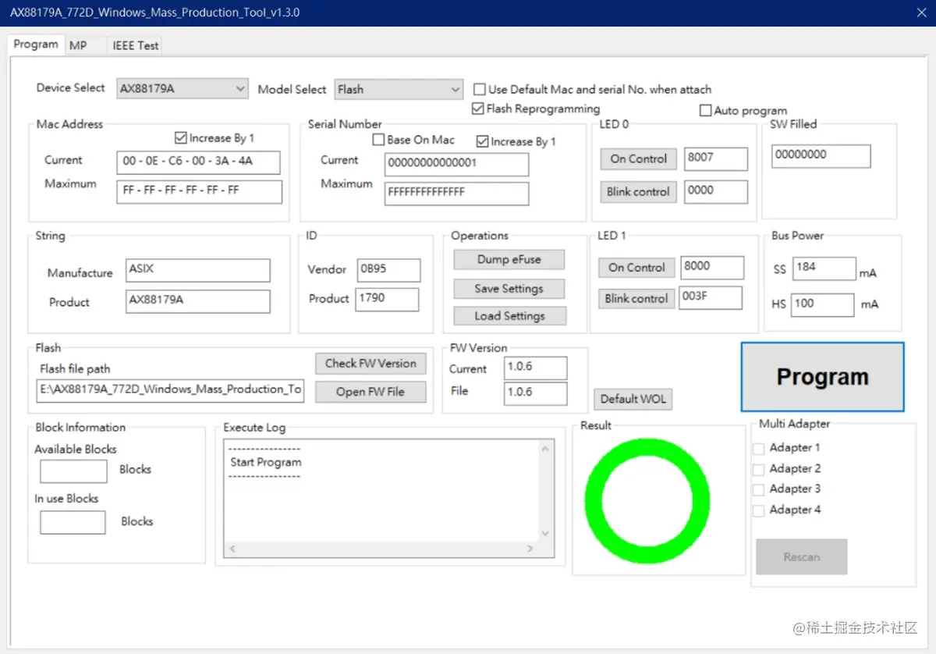Enable Use Default Mac and serial No. checkbox
Viewport: 936px width, 654px height.
click(x=480, y=90)
